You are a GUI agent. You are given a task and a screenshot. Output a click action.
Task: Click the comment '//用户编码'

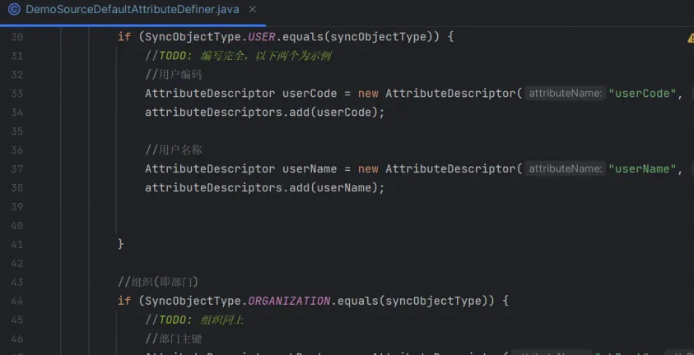(x=174, y=75)
